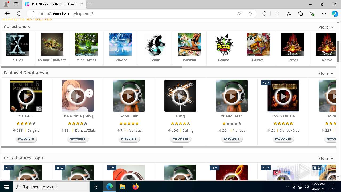Play the Lovin On Me ringtone

(x=283, y=96)
